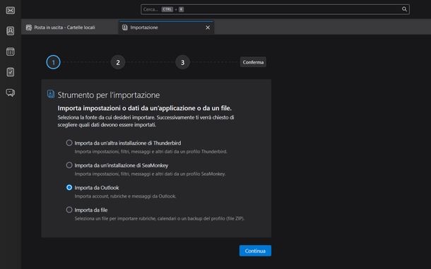Close the Importazione tab
431x269 pixels.
(x=208, y=28)
